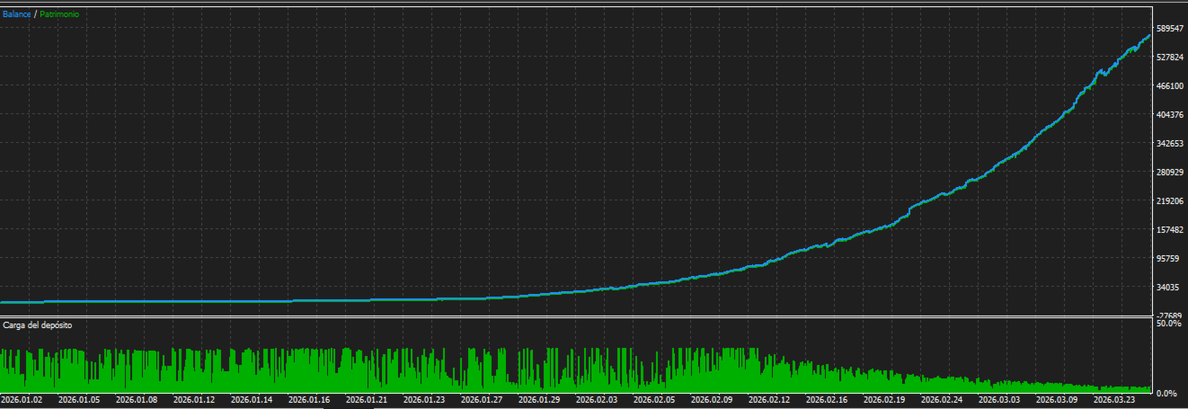Click the 50.0% deposit load label

point(1167,323)
